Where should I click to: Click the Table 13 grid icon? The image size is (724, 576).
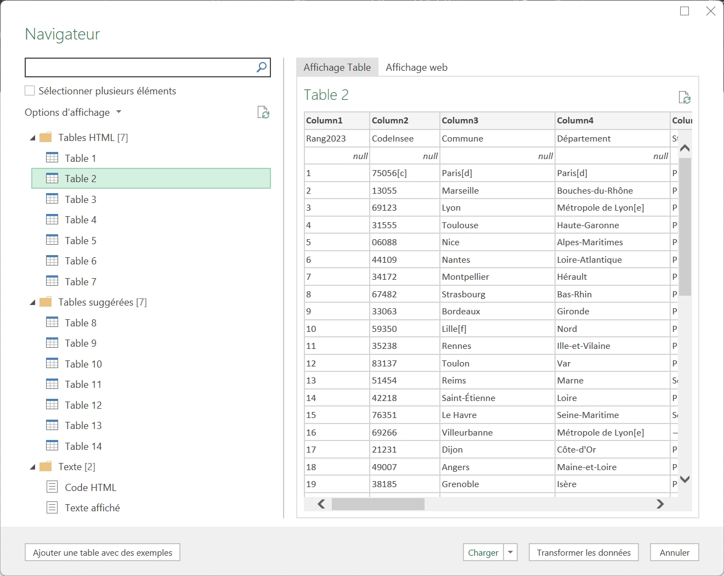52,425
